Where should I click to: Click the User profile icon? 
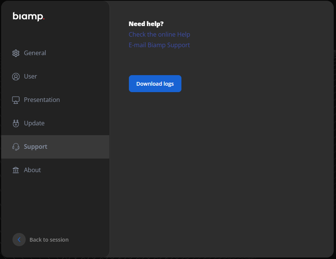click(x=15, y=76)
